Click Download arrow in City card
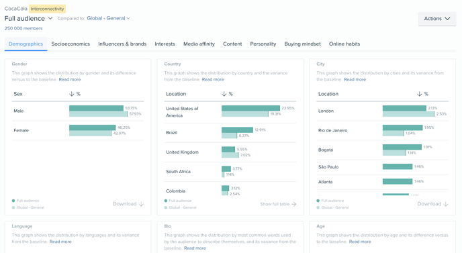This screenshot has height=253, width=462. 445,204
